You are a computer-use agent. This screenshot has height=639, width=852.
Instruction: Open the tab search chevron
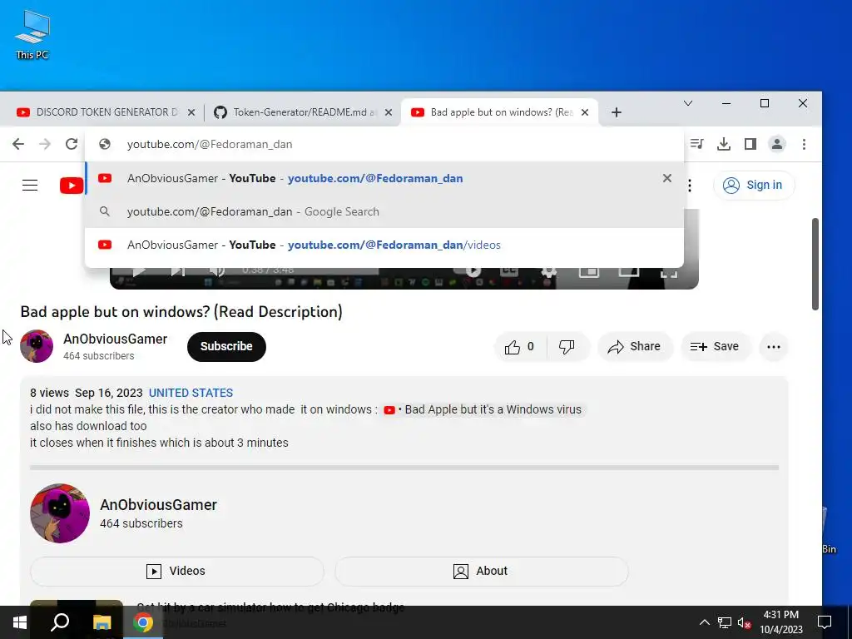point(688,103)
